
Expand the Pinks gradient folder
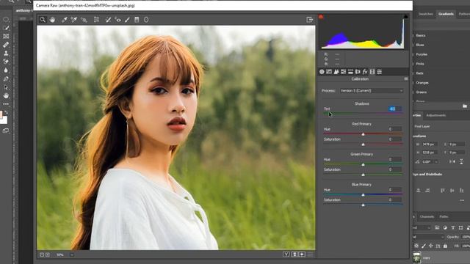coord(420,64)
